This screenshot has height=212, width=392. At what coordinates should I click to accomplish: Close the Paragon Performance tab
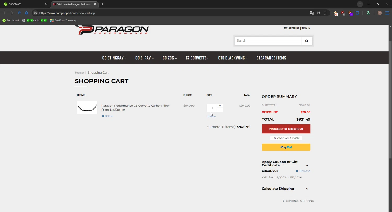coord(95,4)
